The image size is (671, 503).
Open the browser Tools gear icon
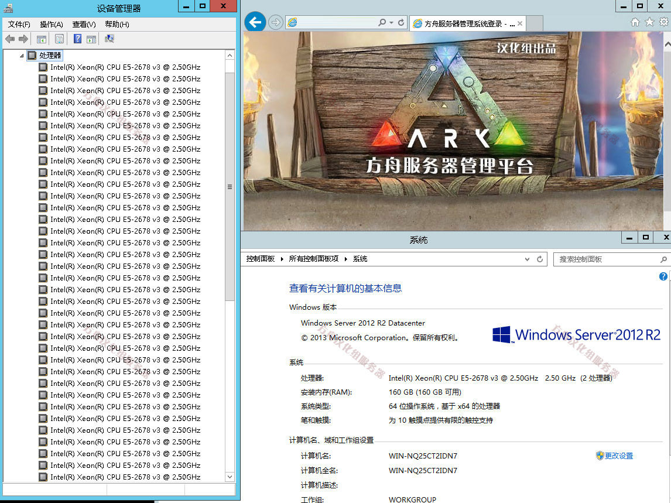pyautogui.click(x=664, y=22)
